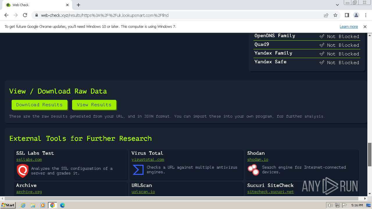
Task: Click the Shodan red circles logo
Action: point(253,170)
